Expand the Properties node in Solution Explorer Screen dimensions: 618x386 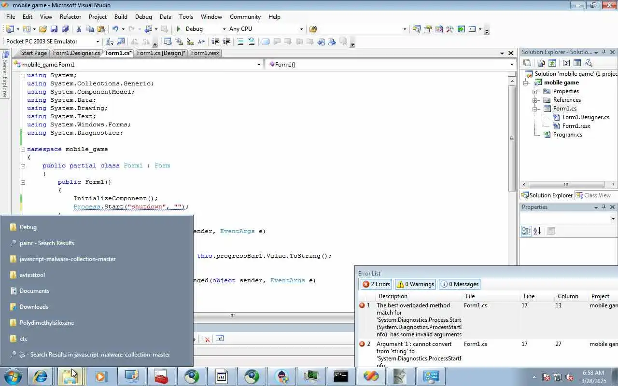tap(535, 91)
